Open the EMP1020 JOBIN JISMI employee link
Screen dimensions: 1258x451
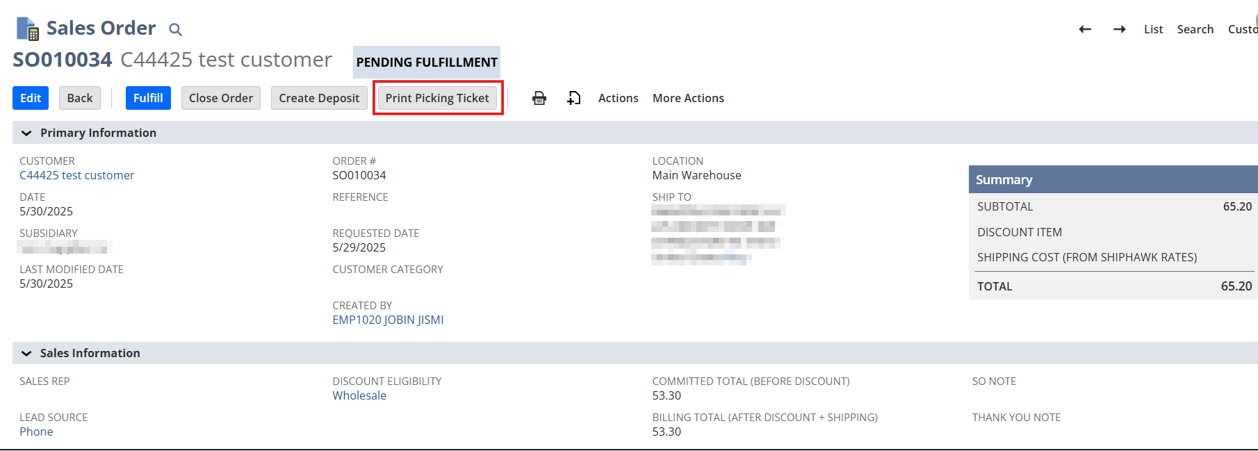[388, 320]
